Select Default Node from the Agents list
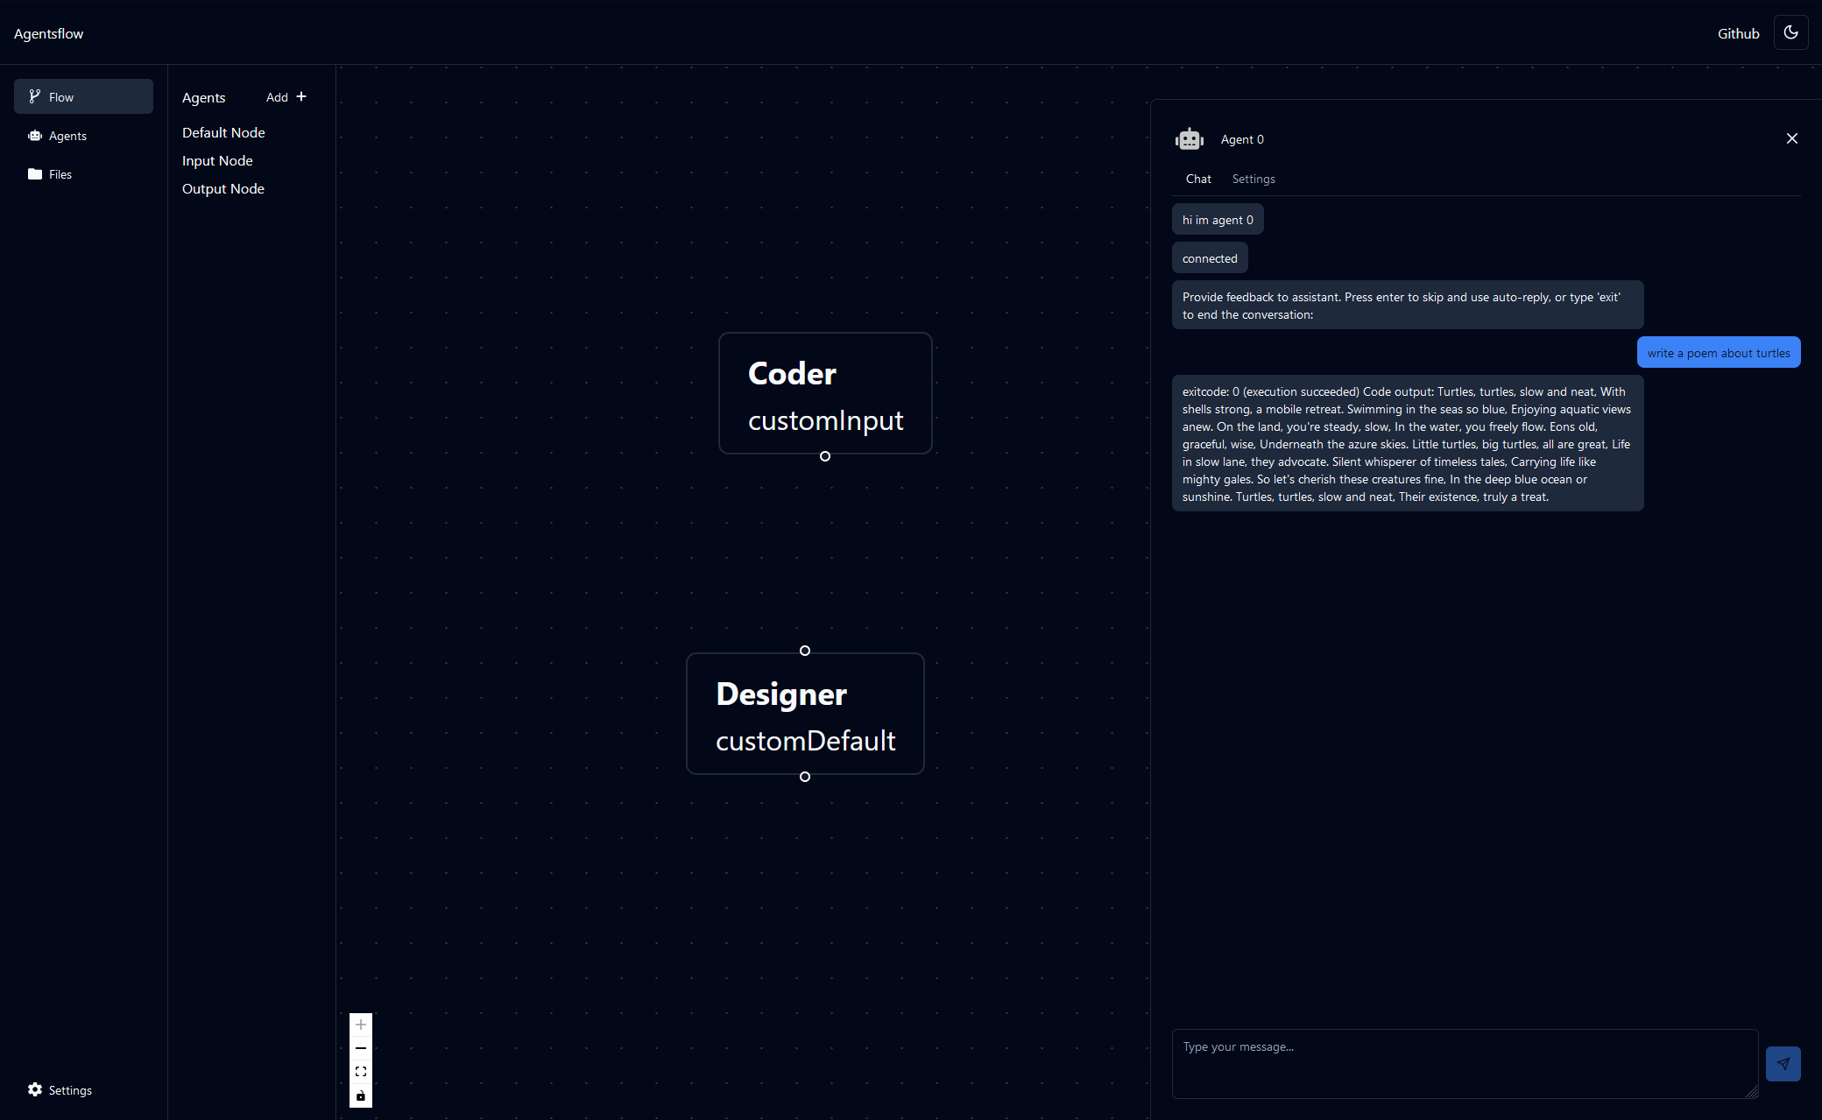The height and width of the screenshot is (1120, 1822). coord(223,132)
